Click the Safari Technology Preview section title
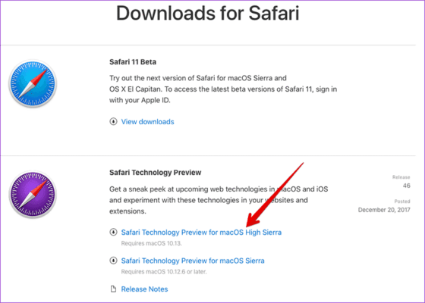 156,173
